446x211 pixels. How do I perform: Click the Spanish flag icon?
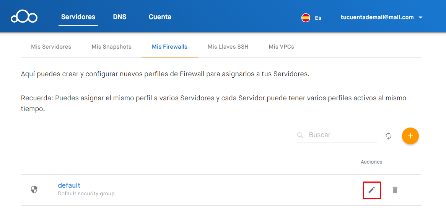(x=306, y=18)
